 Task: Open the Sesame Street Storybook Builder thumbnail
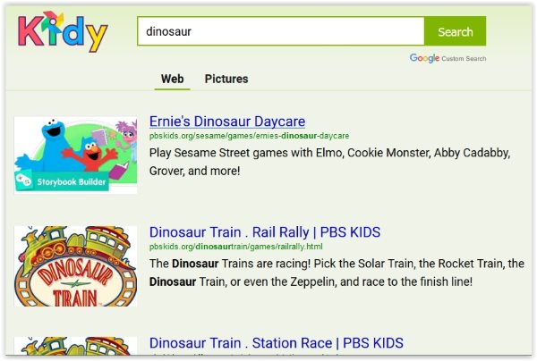coord(76,155)
